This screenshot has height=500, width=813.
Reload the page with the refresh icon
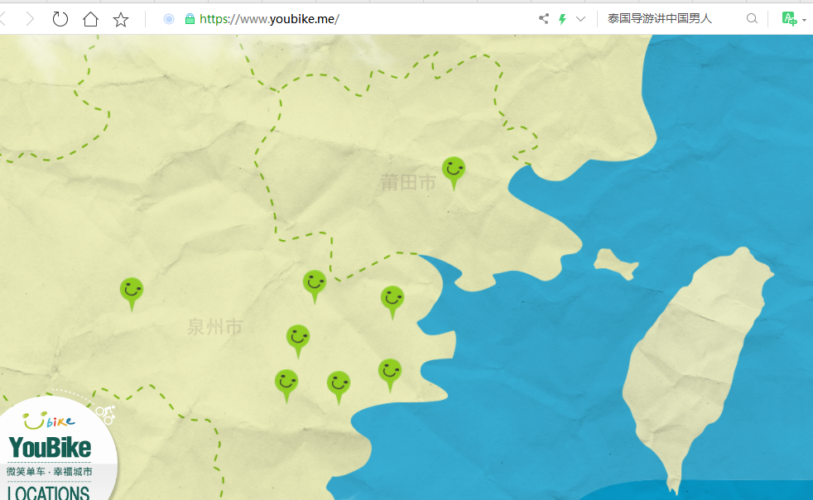(x=60, y=19)
